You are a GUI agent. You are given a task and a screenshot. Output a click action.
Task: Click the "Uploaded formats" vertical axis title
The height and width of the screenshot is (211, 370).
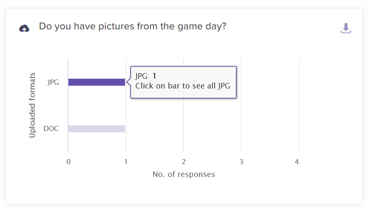(32, 105)
